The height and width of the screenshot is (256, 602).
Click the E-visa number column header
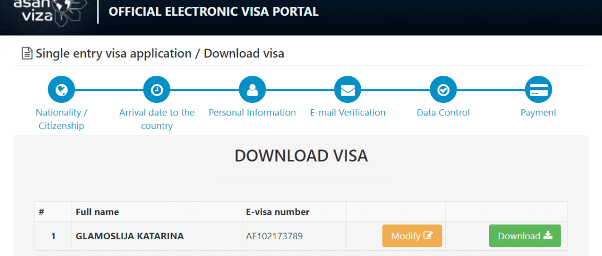(278, 212)
